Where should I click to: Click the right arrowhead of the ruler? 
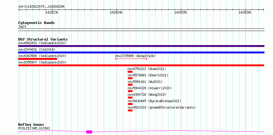click(x=263, y=10)
